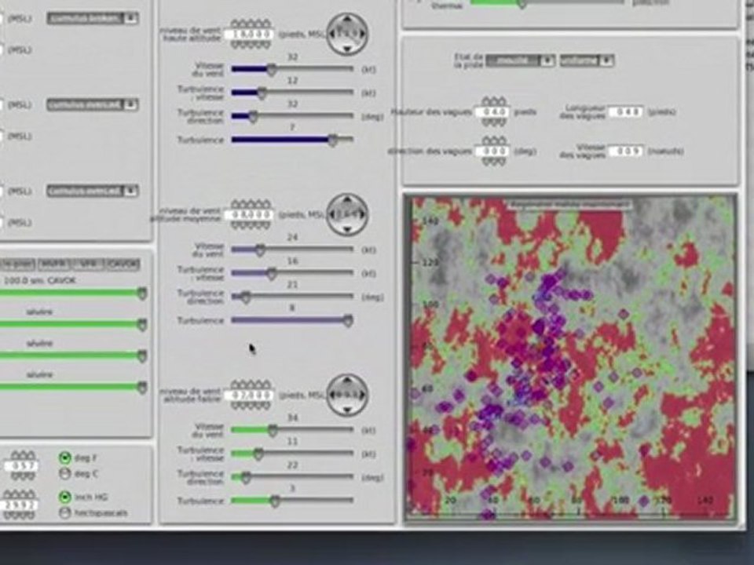Increase mid-altitude wind level with up arrows
Screen dimensions: 754x565
pos(251,205)
